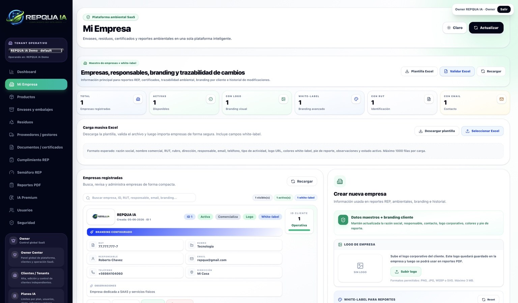Click the building icon above Crear nueva empresa

tap(340, 181)
